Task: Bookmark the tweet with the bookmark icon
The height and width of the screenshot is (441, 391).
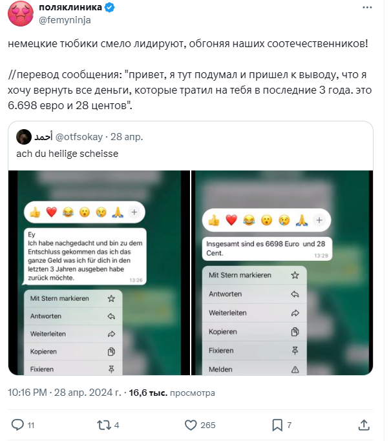Action: (277, 425)
